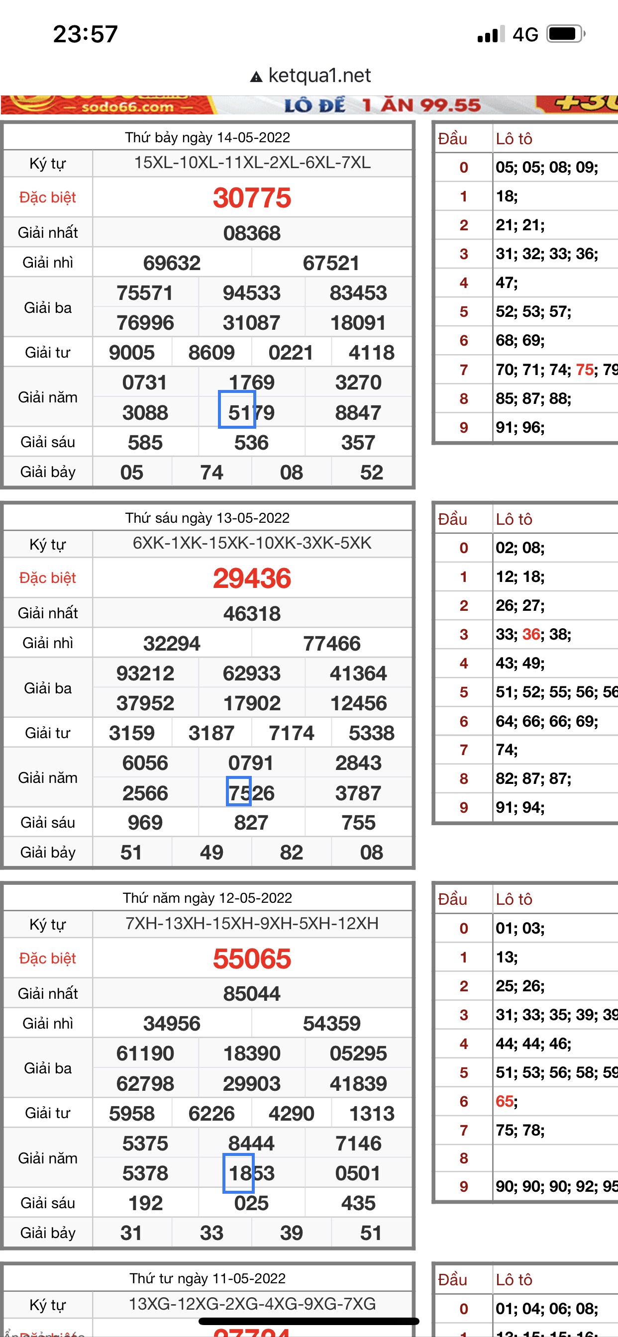
Task: Tap fifth prize number 5375
Action: click(145, 1144)
